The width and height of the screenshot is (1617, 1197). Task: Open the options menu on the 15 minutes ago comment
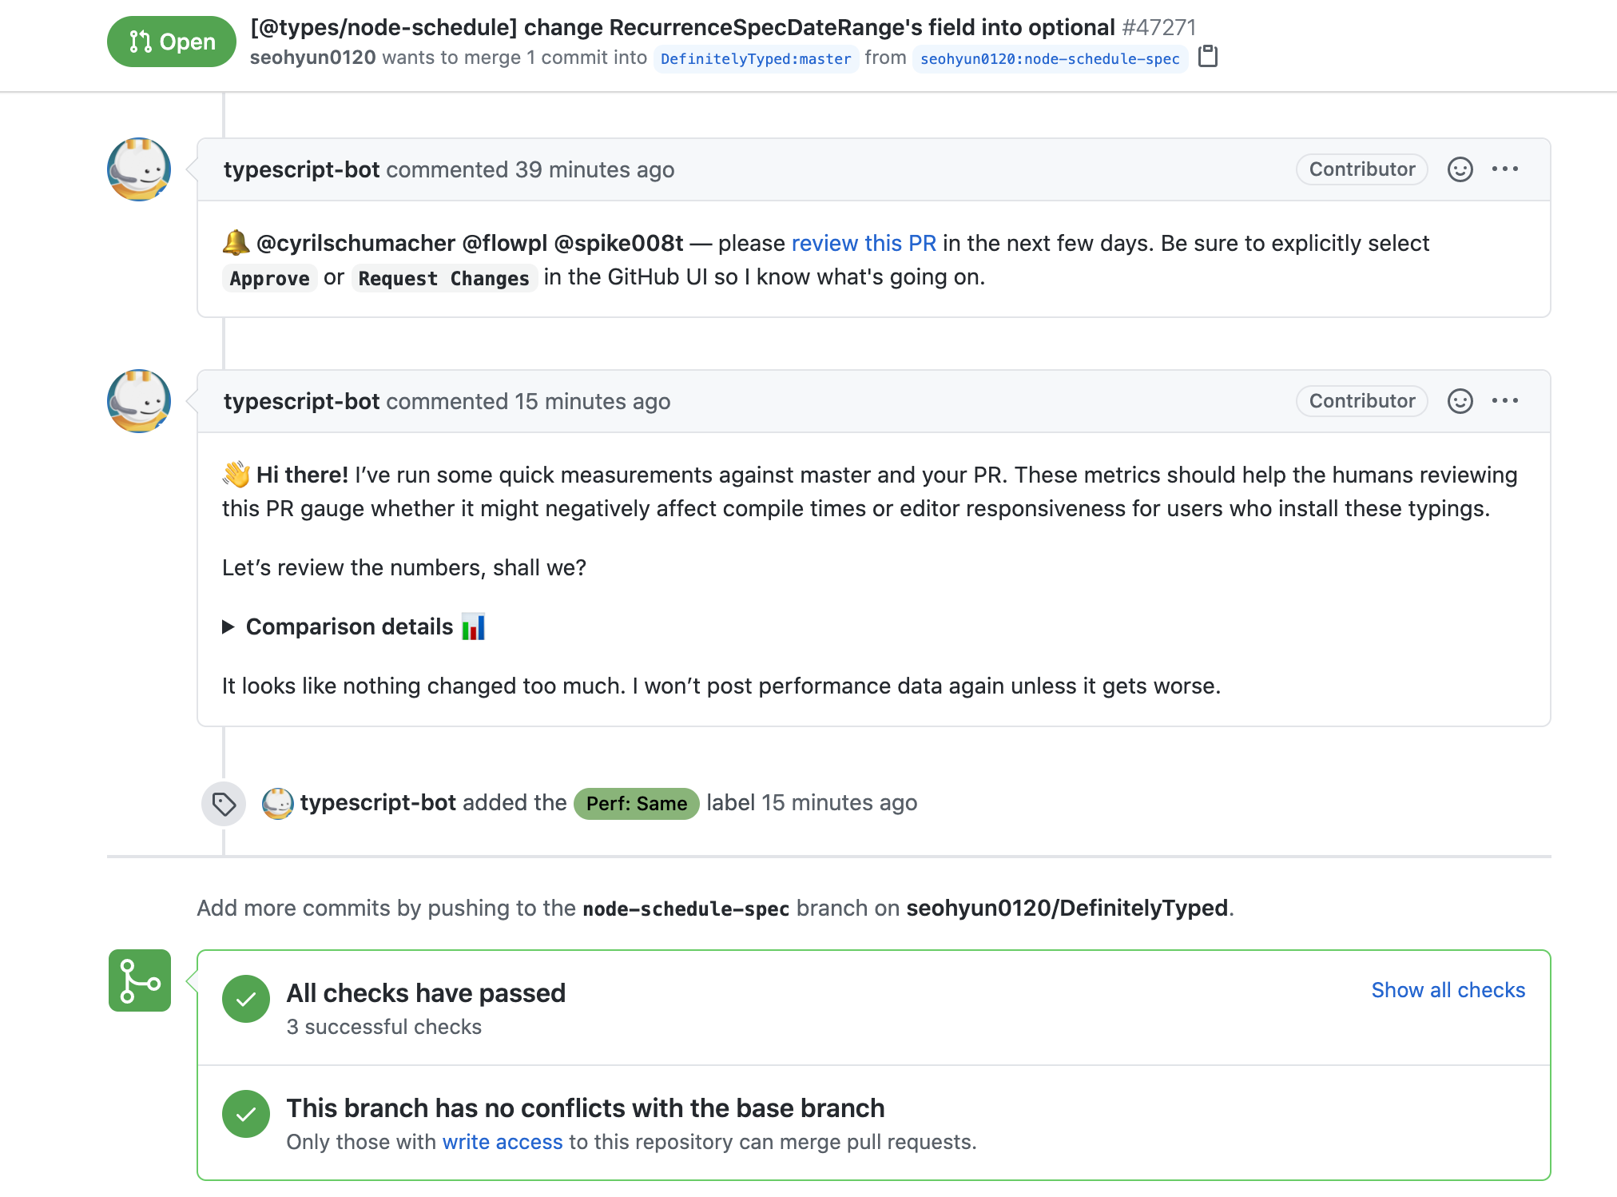[1505, 401]
